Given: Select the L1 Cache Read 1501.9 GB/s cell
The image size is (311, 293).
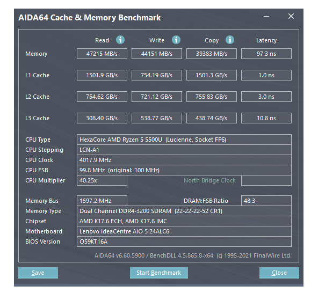Looking at the screenshot, I should coord(102,75).
